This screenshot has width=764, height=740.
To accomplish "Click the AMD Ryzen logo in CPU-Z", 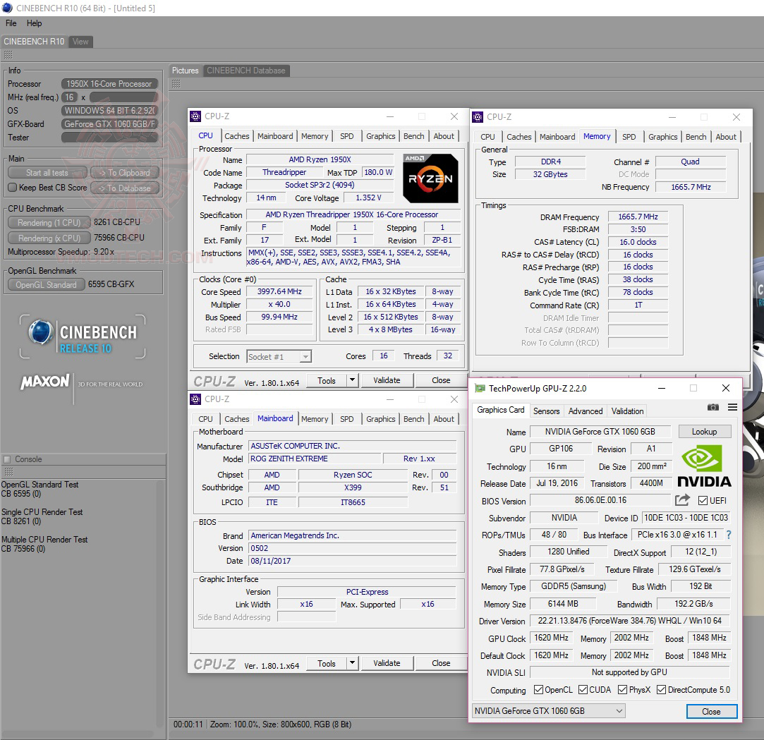I will coord(430,178).
